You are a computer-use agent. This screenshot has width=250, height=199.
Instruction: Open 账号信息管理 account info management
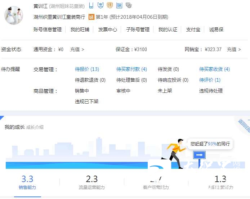click(48, 30)
